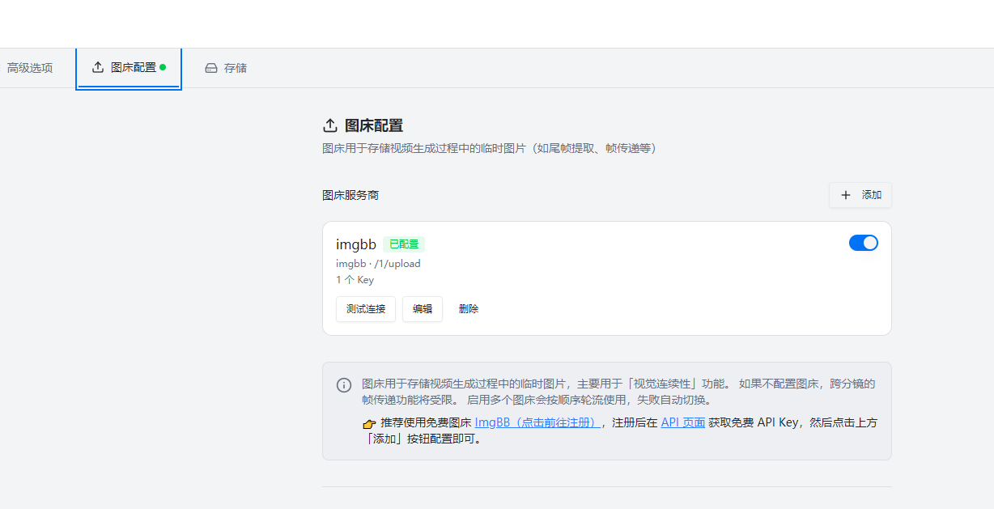This screenshot has height=509, width=994.
Task: Select the 图床配置 tab
Action: click(x=130, y=68)
